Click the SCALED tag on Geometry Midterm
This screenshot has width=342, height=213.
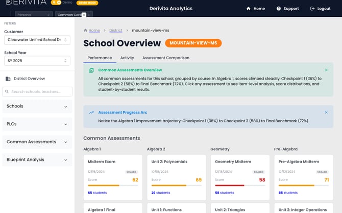[258, 172]
